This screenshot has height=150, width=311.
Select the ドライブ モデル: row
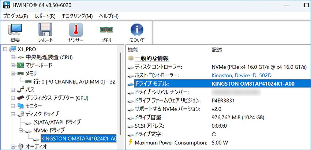(222, 83)
